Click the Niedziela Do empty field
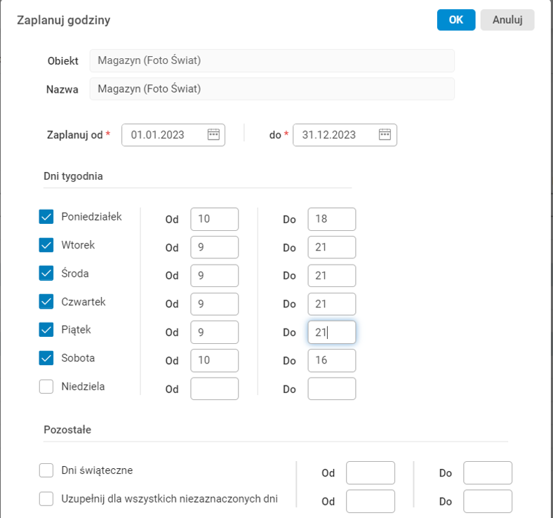553x518 pixels. (x=331, y=389)
